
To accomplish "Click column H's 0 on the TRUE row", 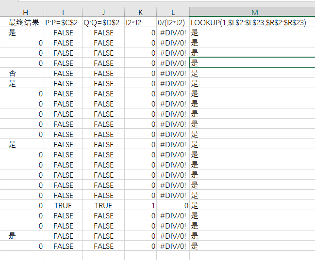I will [x=25, y=205].
